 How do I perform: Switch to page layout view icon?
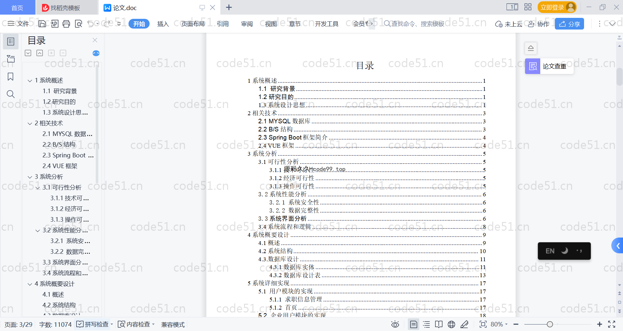point(414,324)
